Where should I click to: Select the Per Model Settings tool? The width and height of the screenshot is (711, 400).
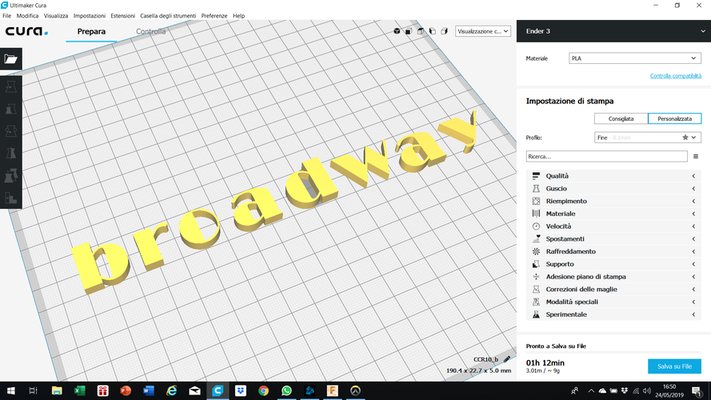click(x=11, y=175)
